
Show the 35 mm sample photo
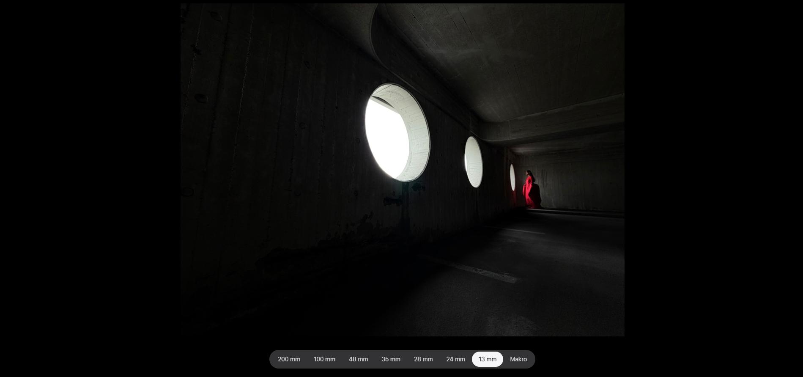pyautogui.click(x=391, y=359)
